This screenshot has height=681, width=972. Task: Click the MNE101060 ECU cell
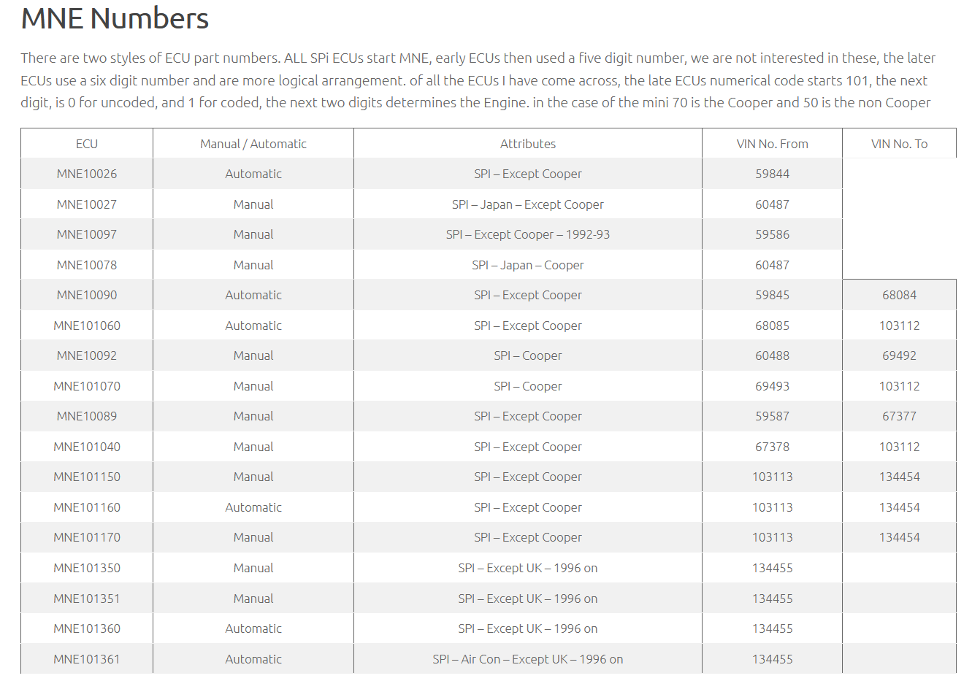(87, 326)
